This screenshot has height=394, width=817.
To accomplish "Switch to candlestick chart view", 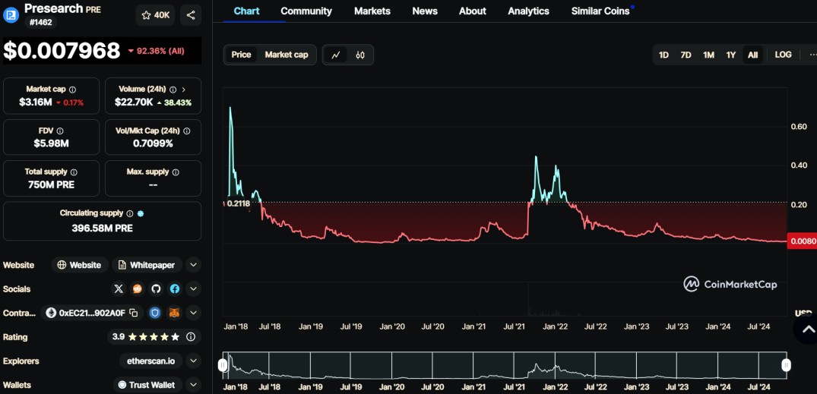I will (360, 55).
